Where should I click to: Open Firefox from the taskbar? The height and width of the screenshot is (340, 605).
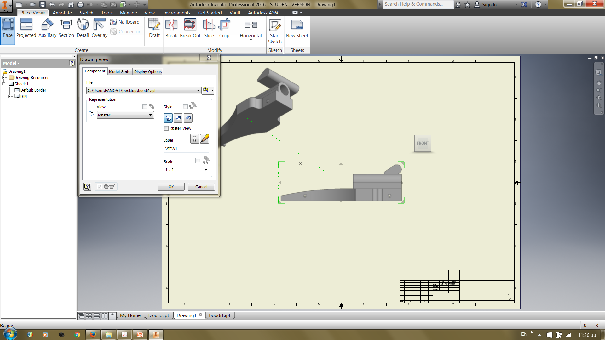tap(93, 335)
